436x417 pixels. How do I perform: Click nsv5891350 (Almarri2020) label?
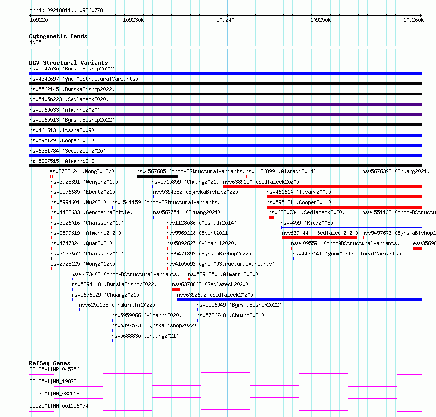(x=223, y=274)
